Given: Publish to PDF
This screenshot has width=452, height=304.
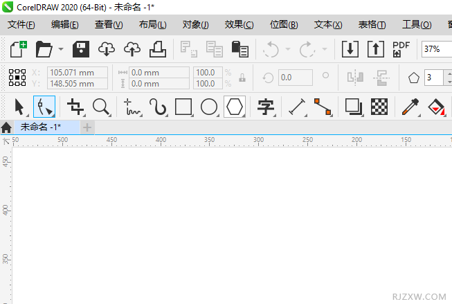Looking at the screenshot, I should coord(401,49).
